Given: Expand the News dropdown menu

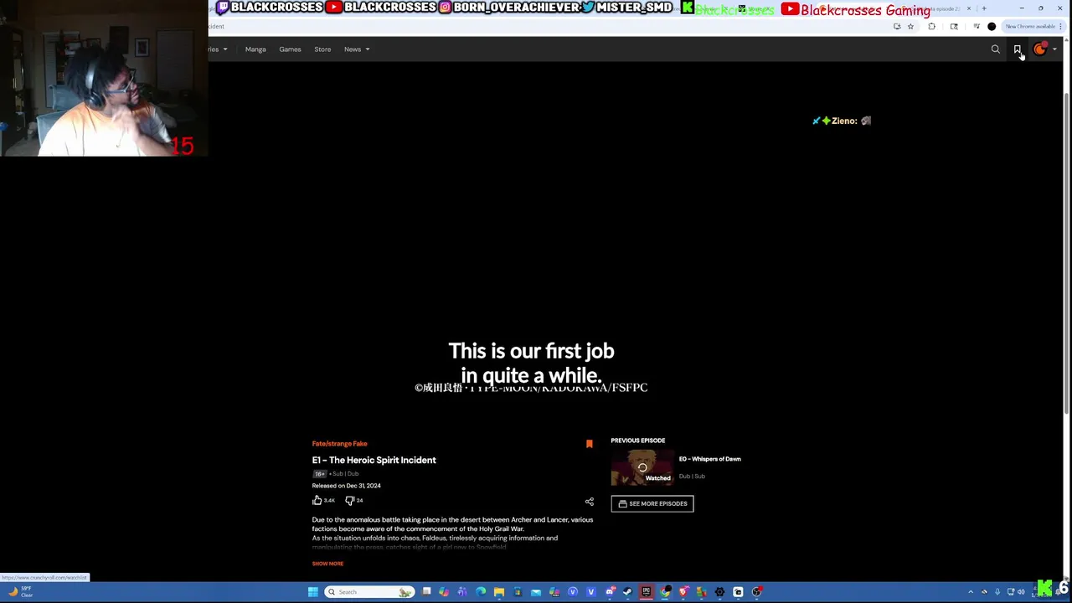Looking at the screenshot, I should [x=357, y=49].
